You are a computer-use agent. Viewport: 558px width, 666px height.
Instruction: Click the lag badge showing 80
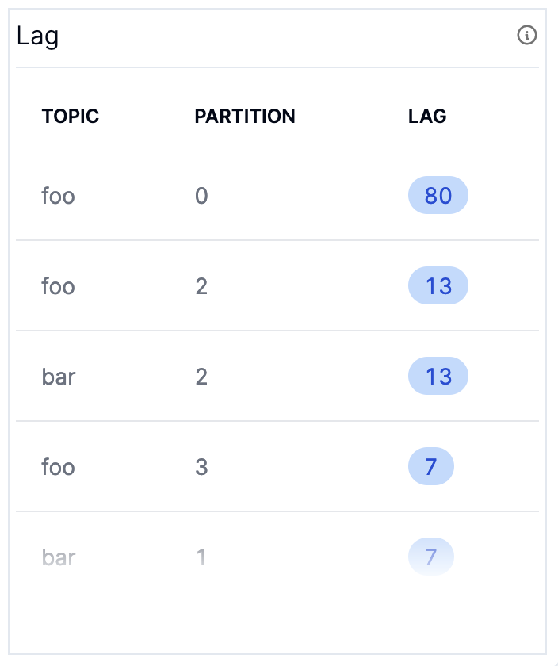pos(438,195)
